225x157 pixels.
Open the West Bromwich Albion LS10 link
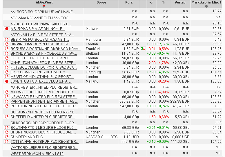(x=37, y=154)
